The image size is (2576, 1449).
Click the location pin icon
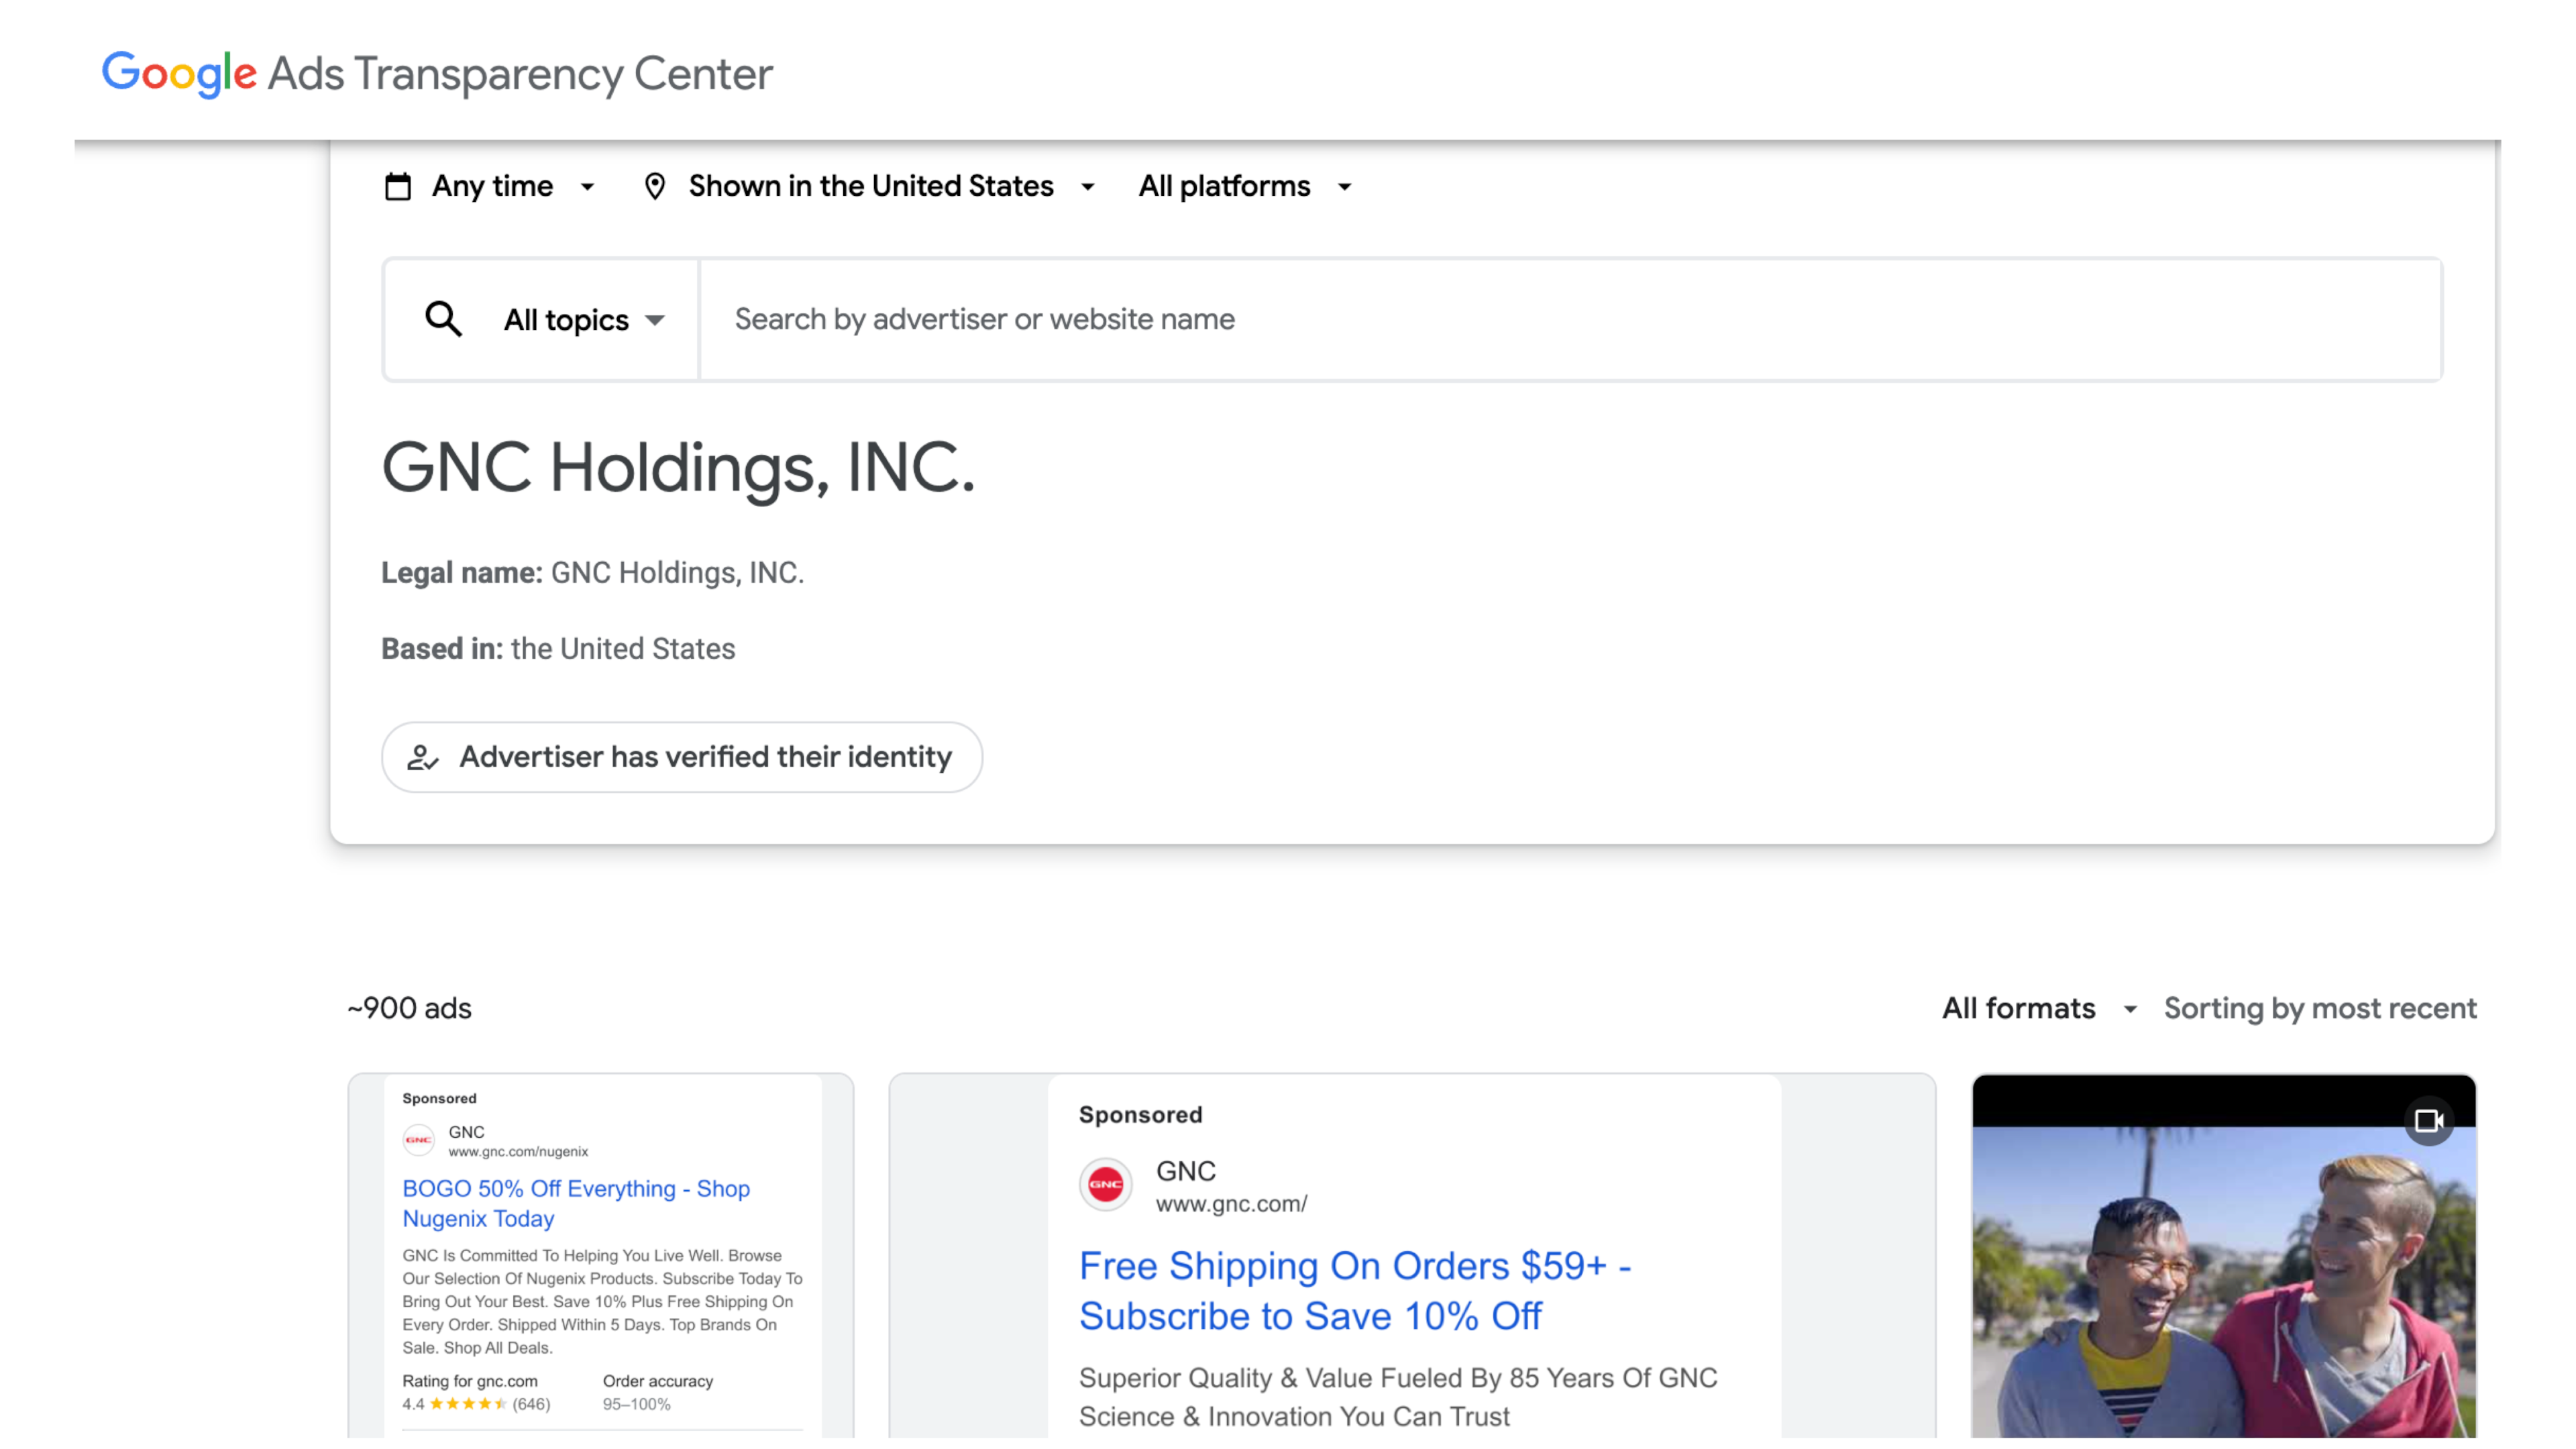tap(655, 187)
